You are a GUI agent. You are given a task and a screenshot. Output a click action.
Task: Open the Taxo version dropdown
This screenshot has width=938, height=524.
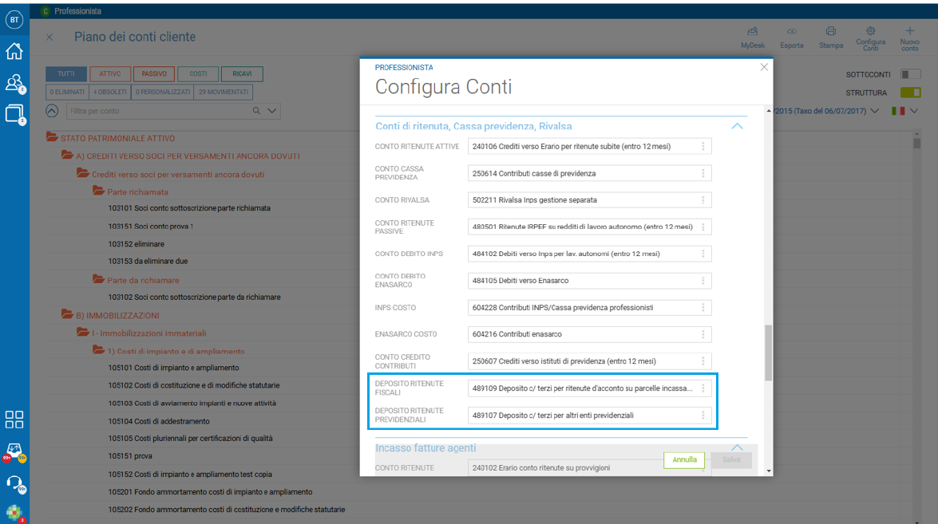pyautogui.click(x=875, y=111)
